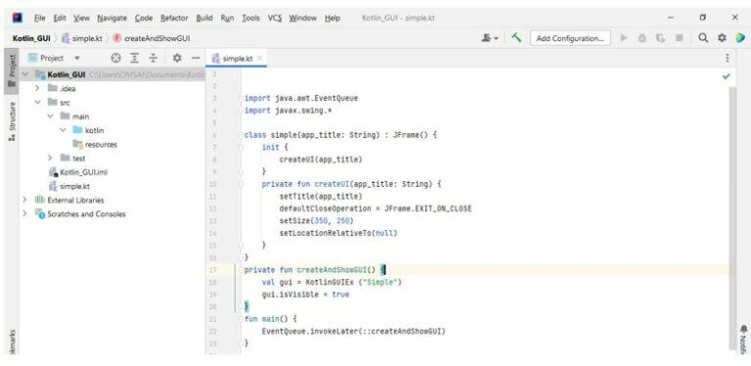Click Add Configuration button
The image size is (751, 366).
pos(570,38)
